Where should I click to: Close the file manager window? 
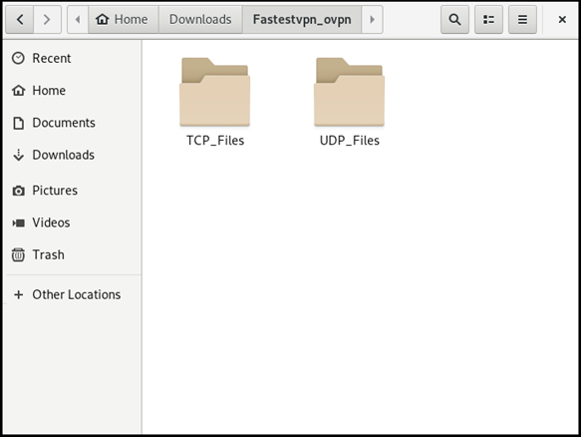[x=562, y=19]
